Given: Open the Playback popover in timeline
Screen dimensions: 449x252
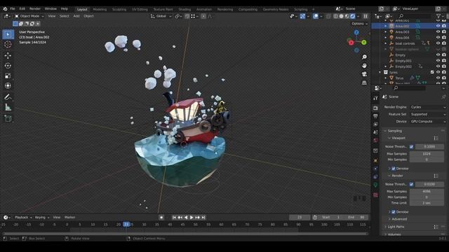Looking at the screenshot, I should 23,218.
